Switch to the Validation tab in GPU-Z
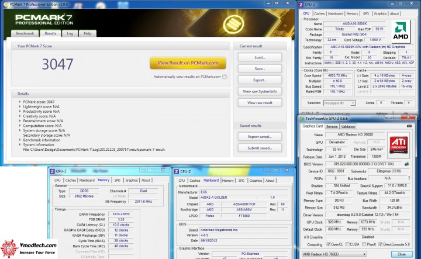The image size is (421, 259). tap(348, 126)
